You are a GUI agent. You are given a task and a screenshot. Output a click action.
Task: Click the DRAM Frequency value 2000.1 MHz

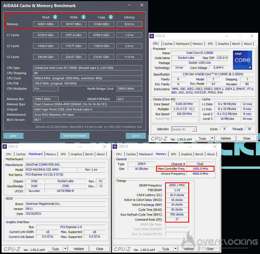177,185
